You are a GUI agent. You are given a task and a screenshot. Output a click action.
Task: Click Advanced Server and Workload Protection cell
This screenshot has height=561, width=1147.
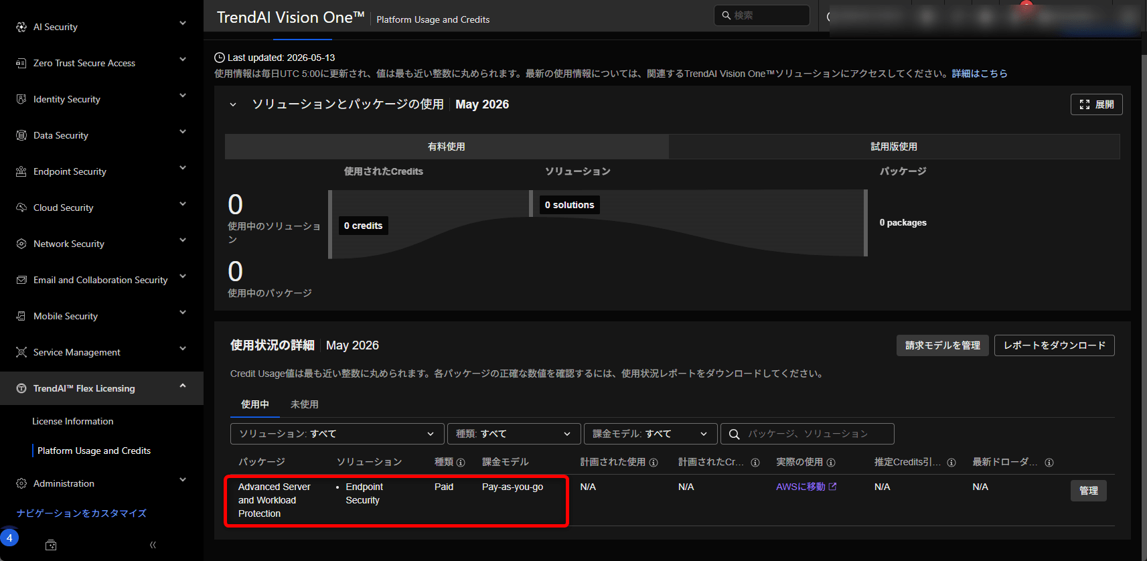click(275, 500)
